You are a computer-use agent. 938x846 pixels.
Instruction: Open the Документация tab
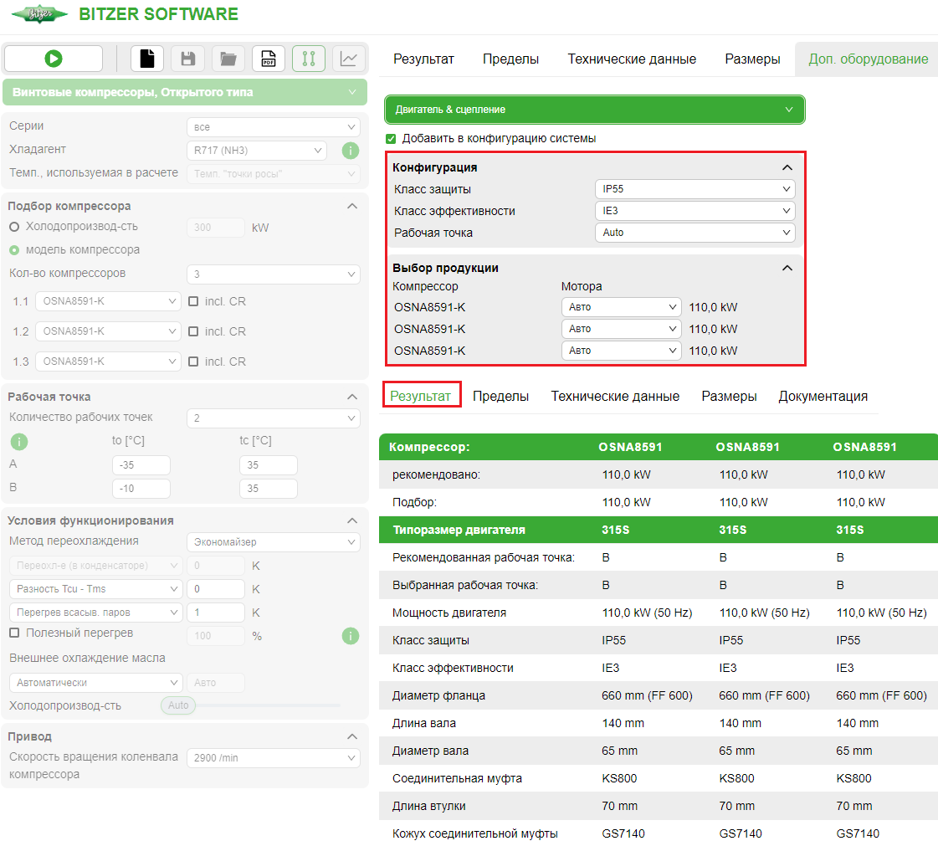click(x=823, y=396)
